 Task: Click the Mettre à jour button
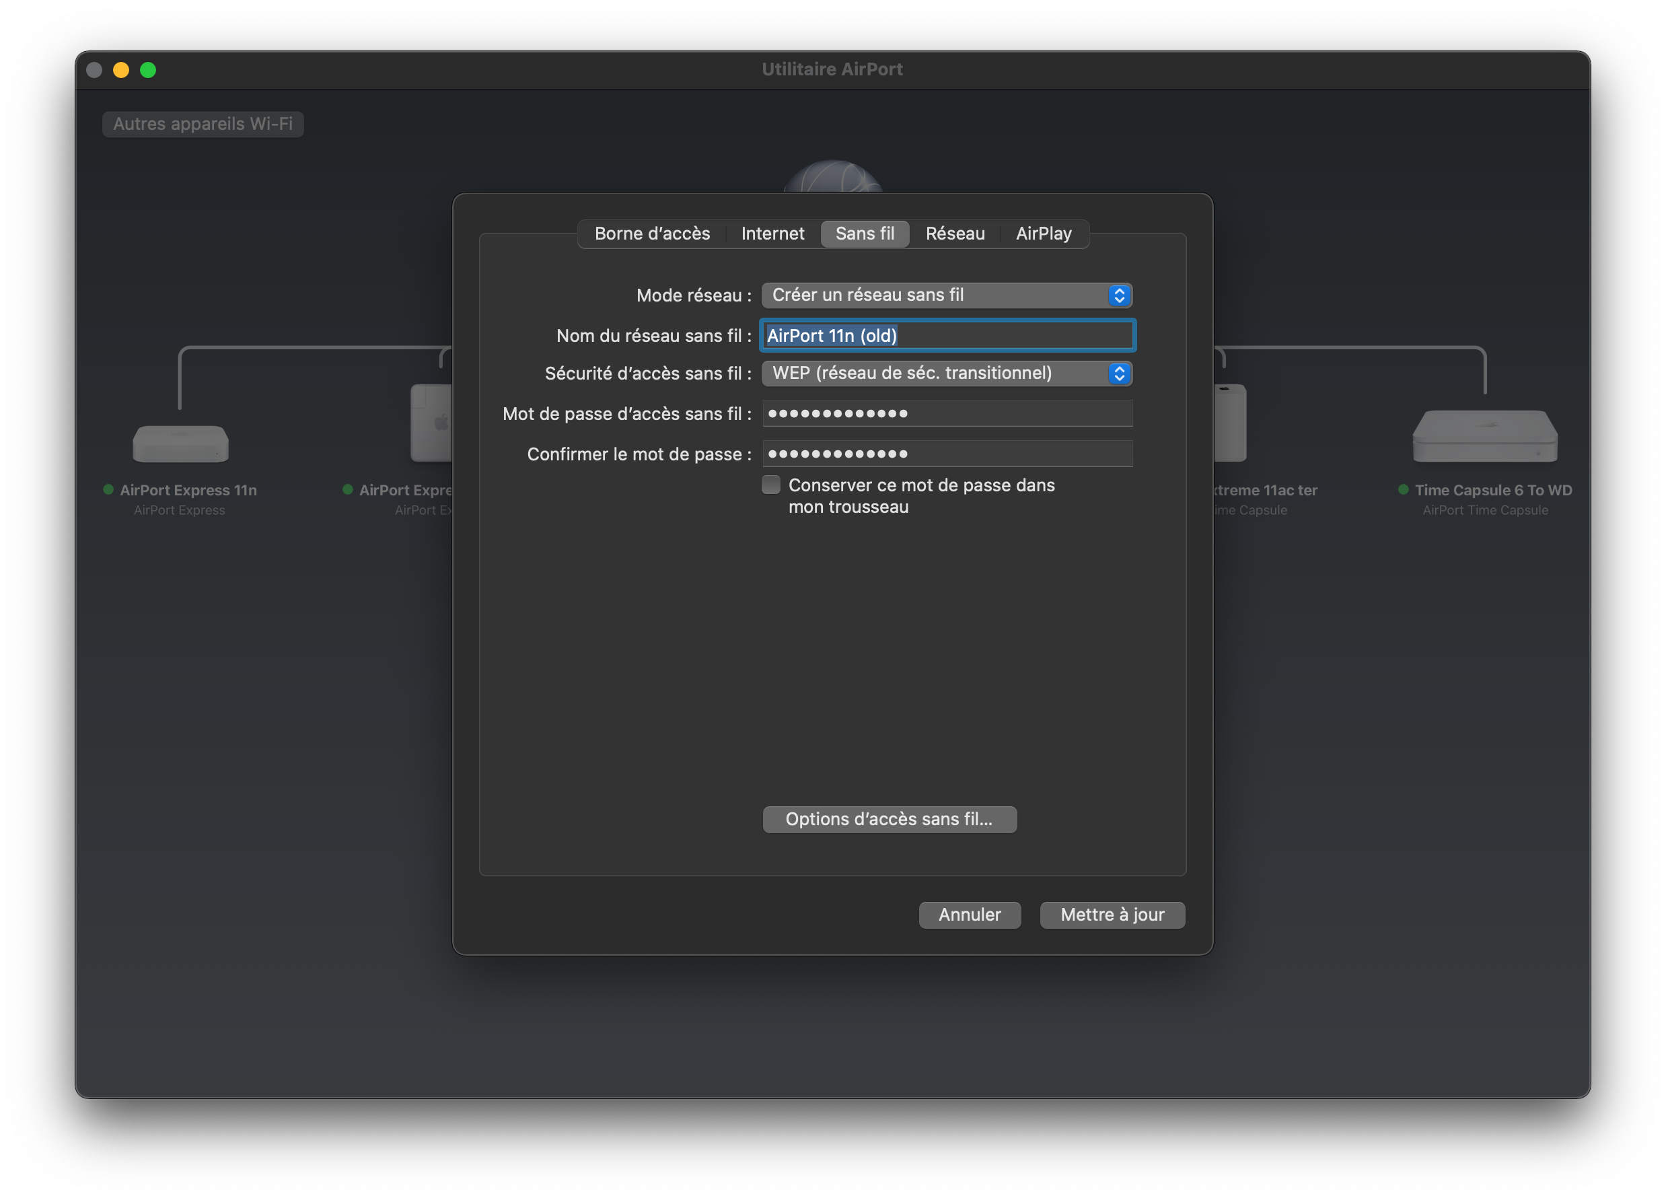tap(1112, 915)
